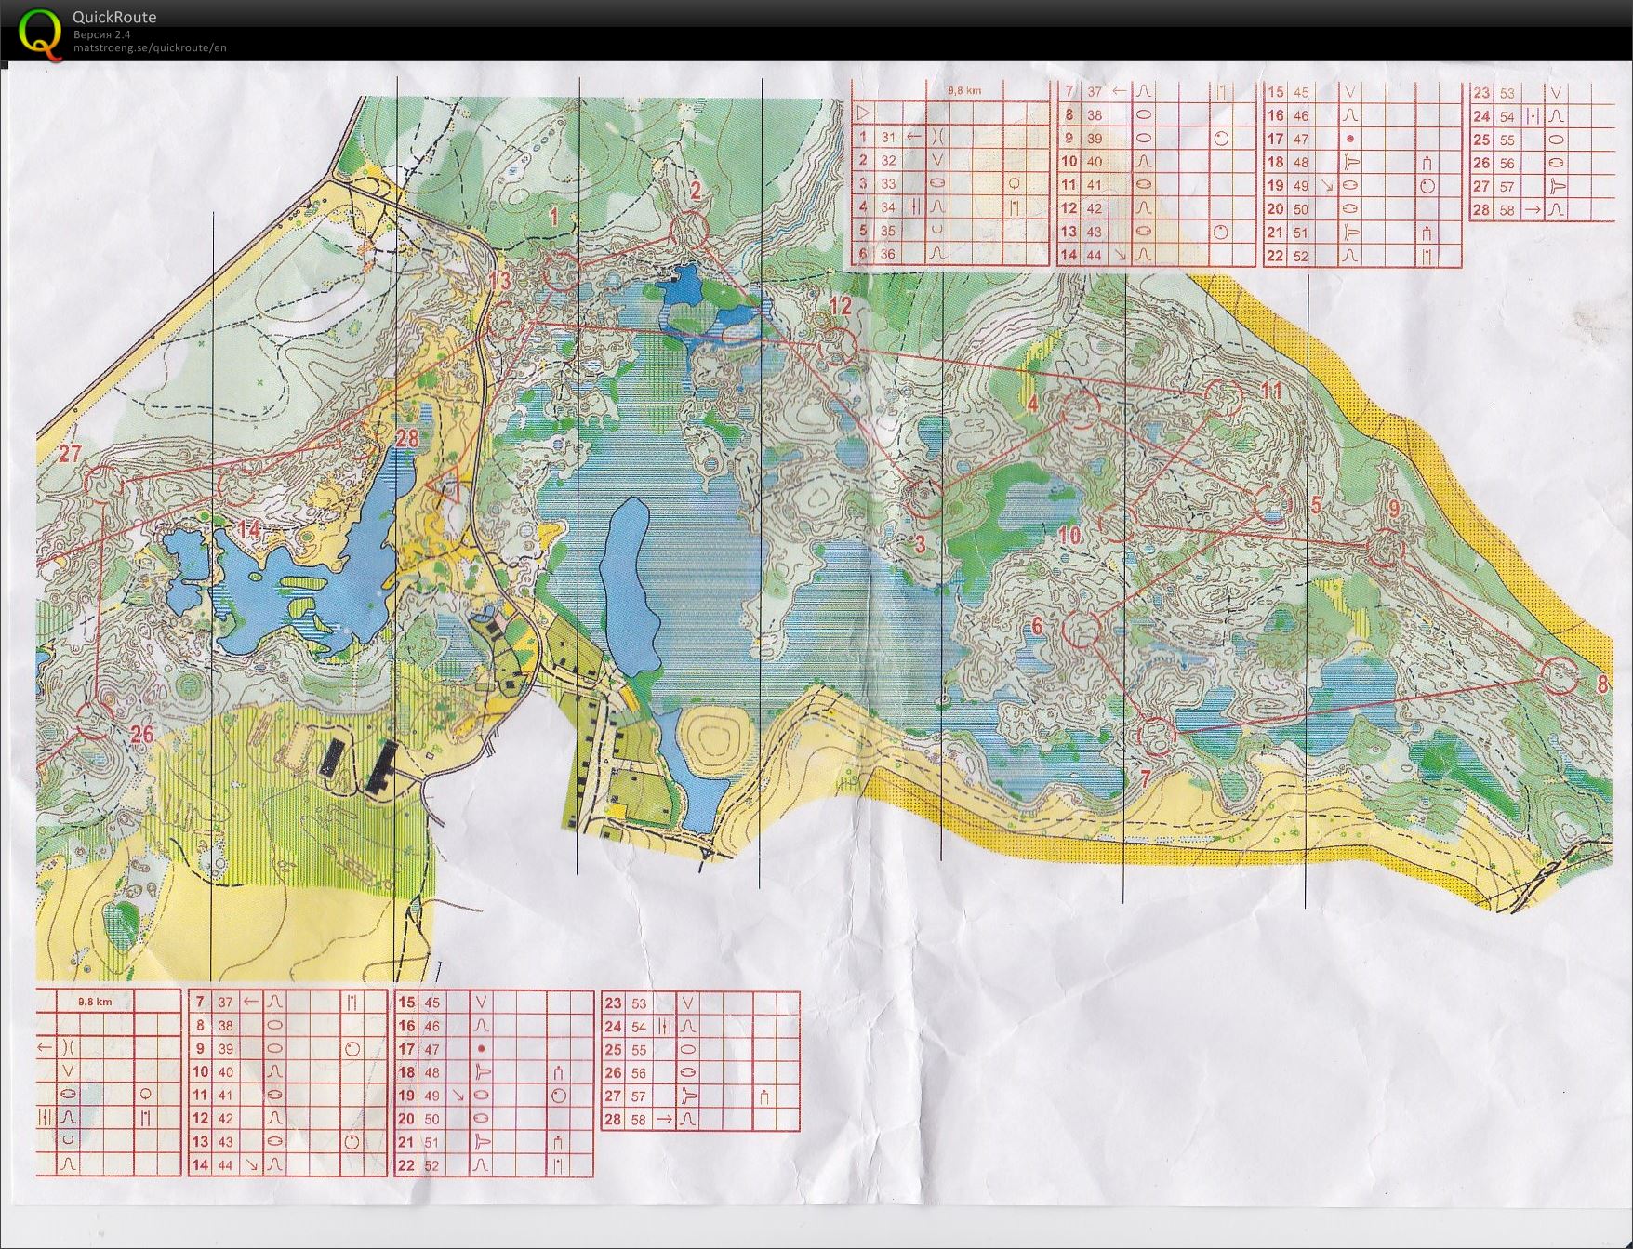Viewport: 1633px width, 1249px height.
Task: Select control number 7 on the map
Action: [x=1146, y=777]
